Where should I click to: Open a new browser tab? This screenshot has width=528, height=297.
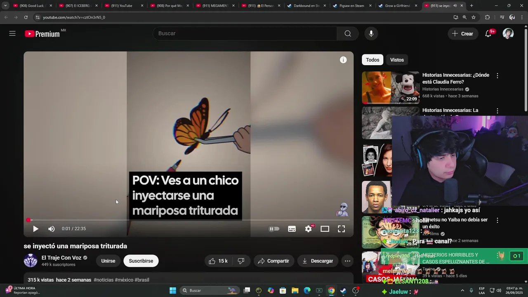(471, 6)
